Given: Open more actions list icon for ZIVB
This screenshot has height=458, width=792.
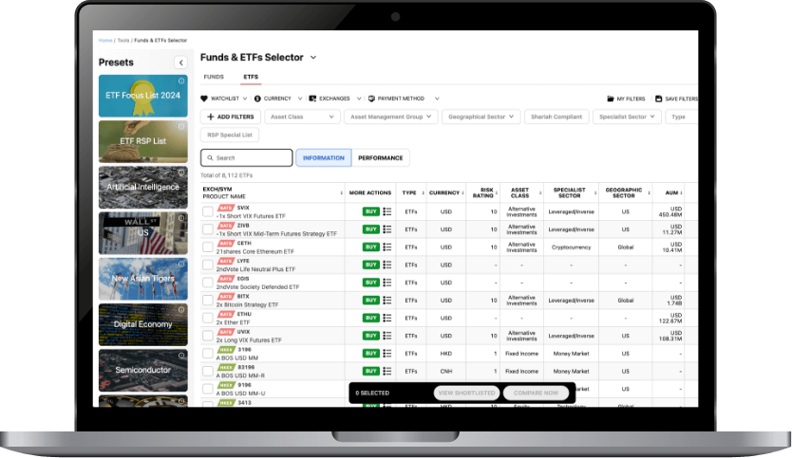Looking at the screenshot, I should 387,229.
